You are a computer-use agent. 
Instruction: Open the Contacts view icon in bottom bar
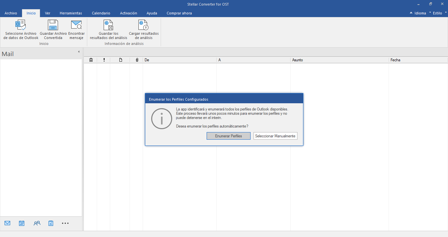(x=37, y=223)
